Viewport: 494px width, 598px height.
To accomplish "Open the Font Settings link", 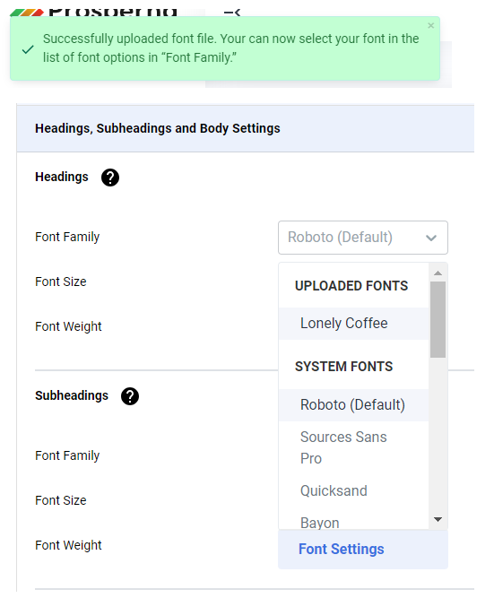I will pos(341,550).
